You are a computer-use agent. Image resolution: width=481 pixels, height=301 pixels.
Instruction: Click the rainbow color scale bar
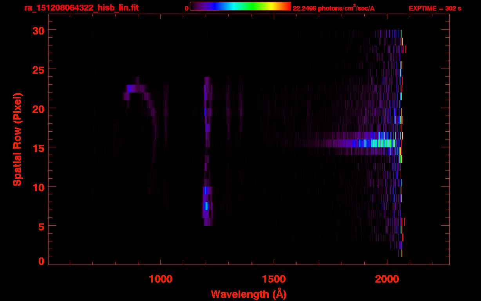pos(240,6)
